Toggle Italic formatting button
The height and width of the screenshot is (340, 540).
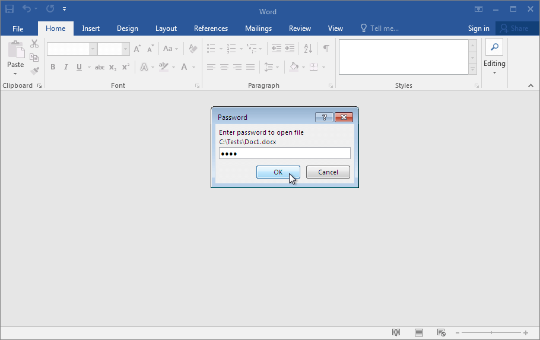(x=66, y=67)
